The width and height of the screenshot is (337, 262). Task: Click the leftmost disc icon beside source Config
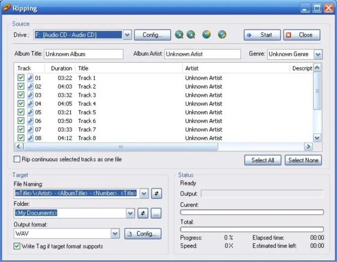click(x=179, y=35)
